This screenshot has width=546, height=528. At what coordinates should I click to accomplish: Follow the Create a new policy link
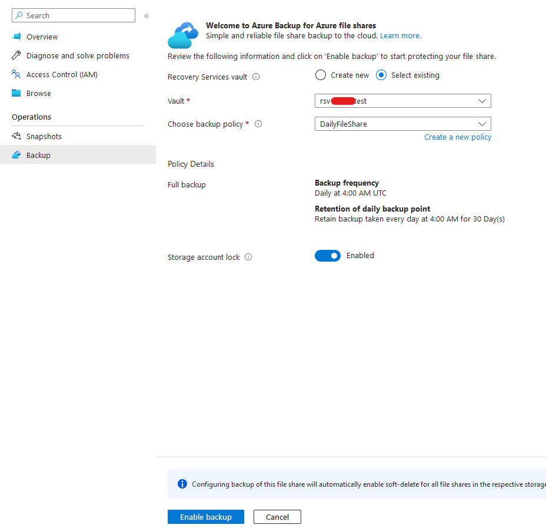click(x=458, y=137)
